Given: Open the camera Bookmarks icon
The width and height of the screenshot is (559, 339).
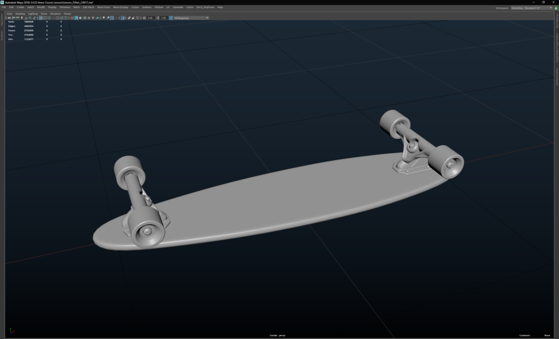Looking at the screenshot, I should click(x=22, y=18).
